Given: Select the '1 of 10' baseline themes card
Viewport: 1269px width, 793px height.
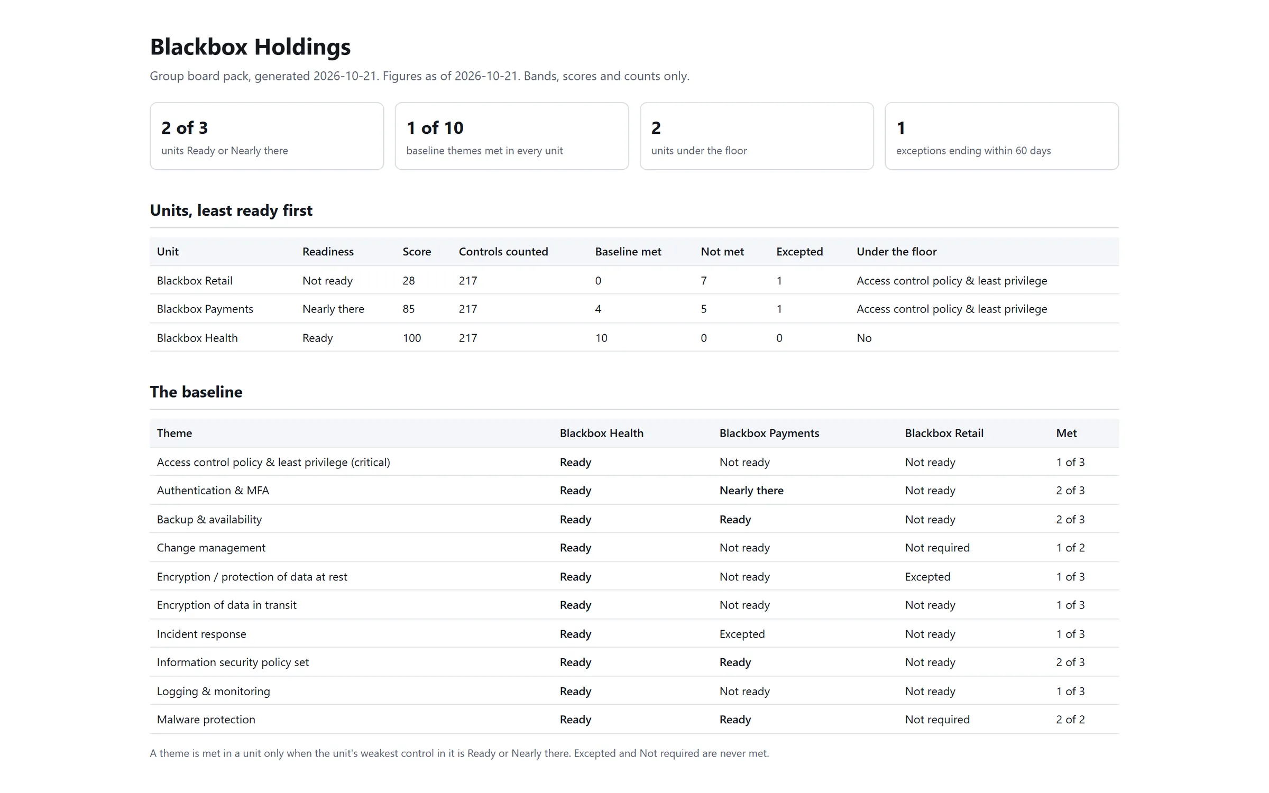Looking at the screenshot, I should pyautogui.click(x=511, y=136).
